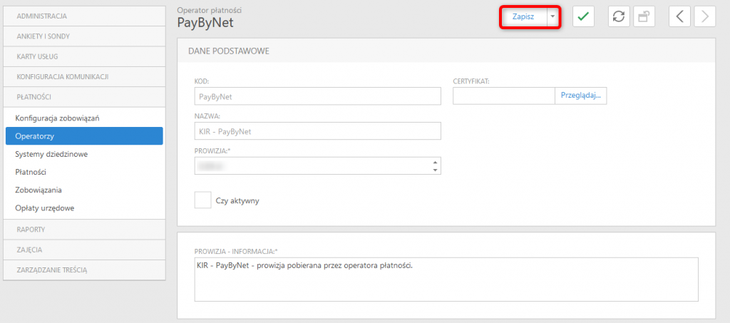The height and width of the screenshot is (323, 730).
Task: Collapse the Płatności section header
Action: click(84, 97)
